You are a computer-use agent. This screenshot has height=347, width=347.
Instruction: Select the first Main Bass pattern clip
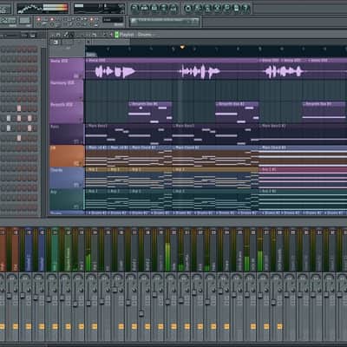(x=128, y=134)
